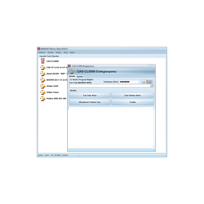Select the CAS-CL5000 device icon
Image resolution: width=204 pixels, height=204 pixels.
(43, 61)
